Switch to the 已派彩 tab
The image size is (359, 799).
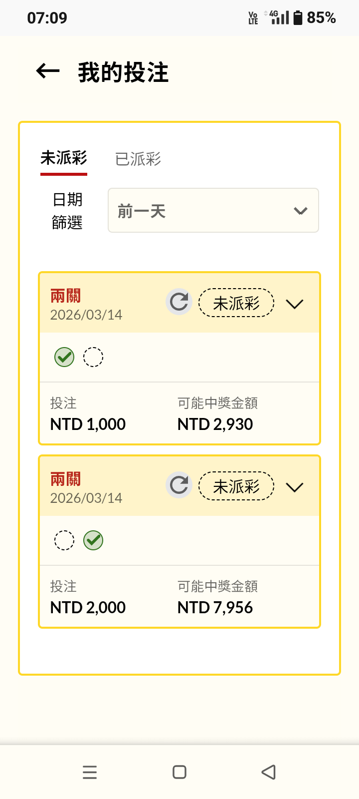(138, 159)
